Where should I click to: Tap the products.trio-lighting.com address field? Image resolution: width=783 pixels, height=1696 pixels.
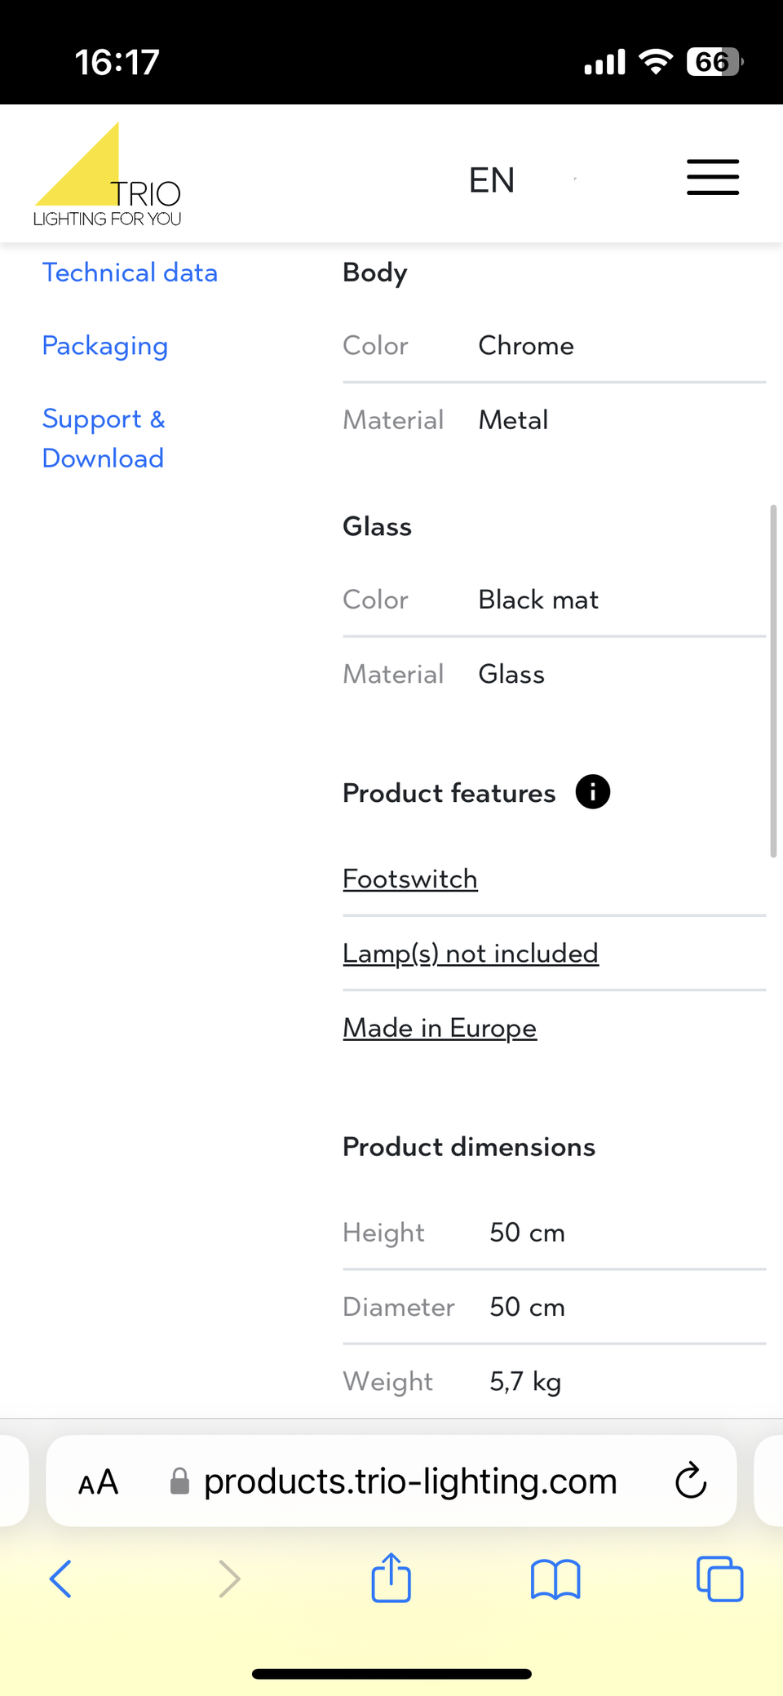[409, 1481]
